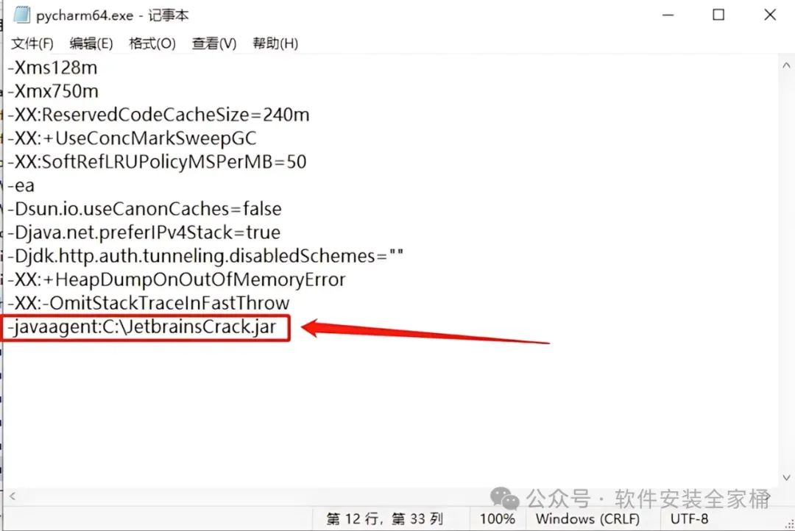795x531 pixels.
Task: Place cursor at the -Xms128m line
Action: 52,68
